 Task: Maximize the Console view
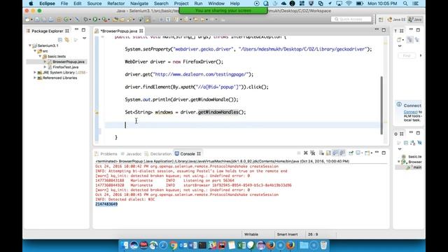click(384, 153)
